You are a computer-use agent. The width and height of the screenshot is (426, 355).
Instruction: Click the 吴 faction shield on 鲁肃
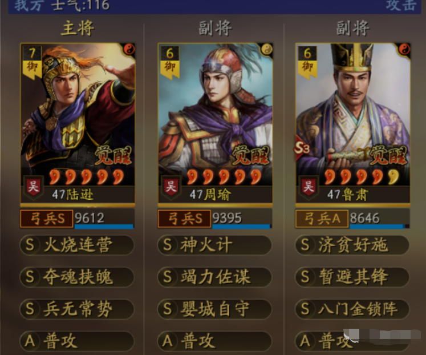pyautogui.click(x=309, y=187)
